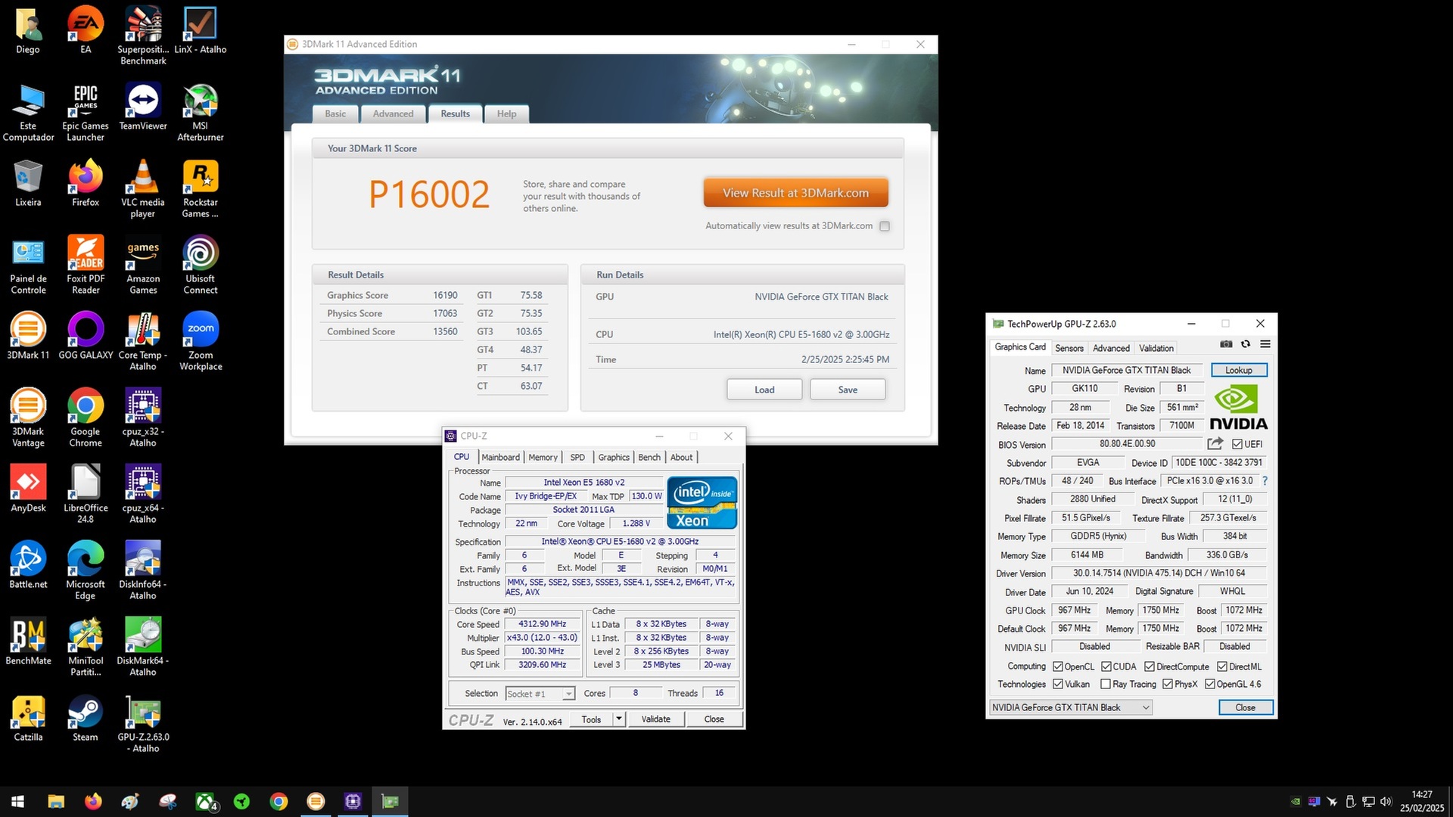
Task: Open Superposition Benchmark shortcut
Action: click(x=143, y=36)
